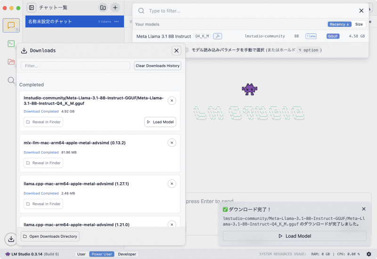Remove mlx-llm-mac-arm64 (0.13.2) download entry
377x259 pixels.
pos(172,143)
